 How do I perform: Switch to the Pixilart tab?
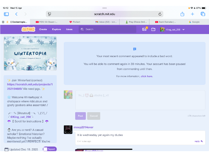(x=75, y=22)
